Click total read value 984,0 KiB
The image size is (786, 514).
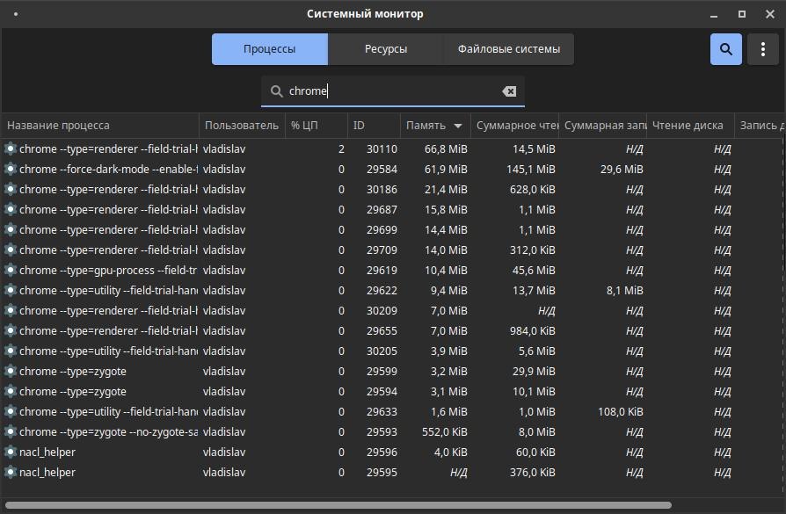point(533,331)
